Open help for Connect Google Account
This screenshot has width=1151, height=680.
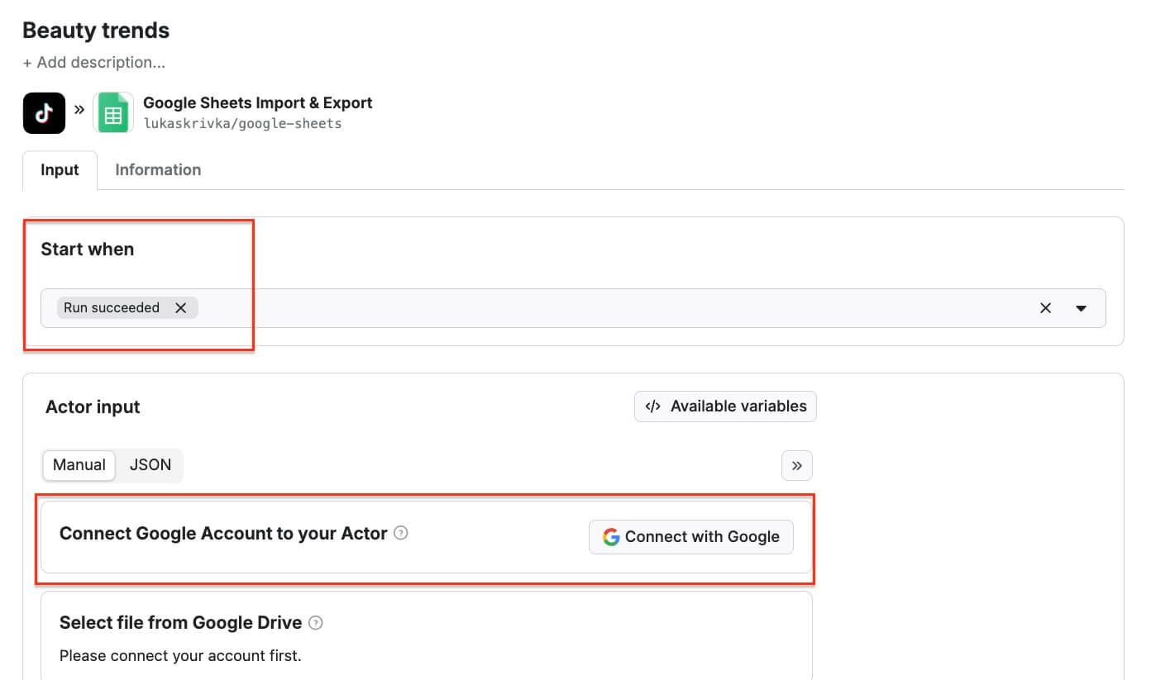point(401,533)
